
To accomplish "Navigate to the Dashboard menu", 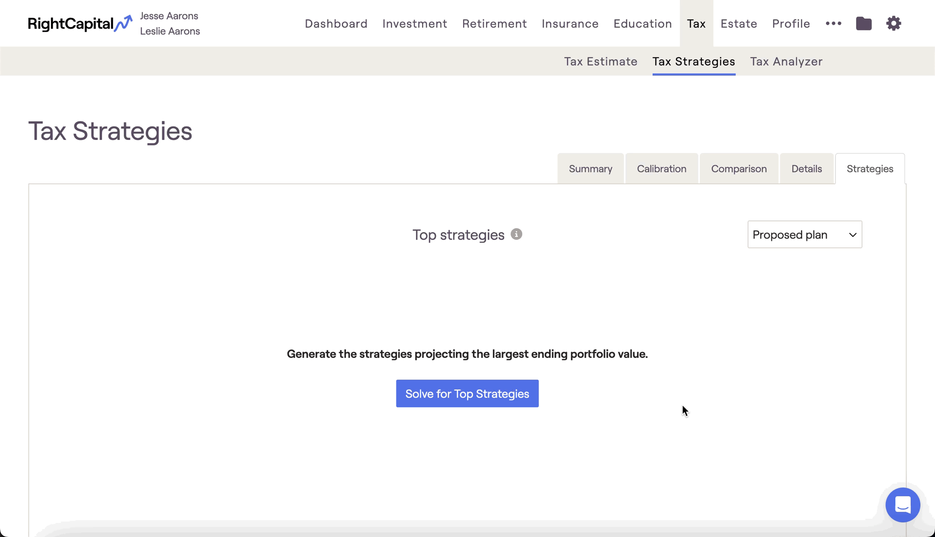I will (336, 23).
